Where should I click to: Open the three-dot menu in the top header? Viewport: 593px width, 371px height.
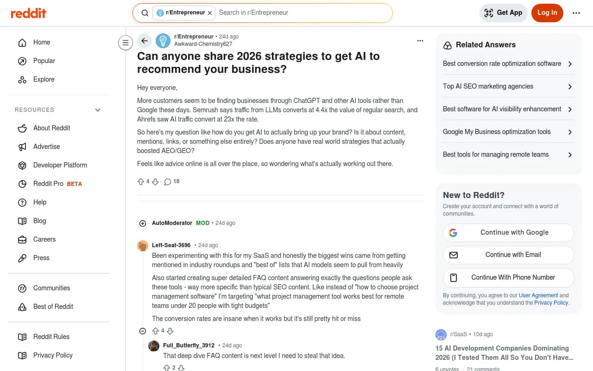[576, 13]
